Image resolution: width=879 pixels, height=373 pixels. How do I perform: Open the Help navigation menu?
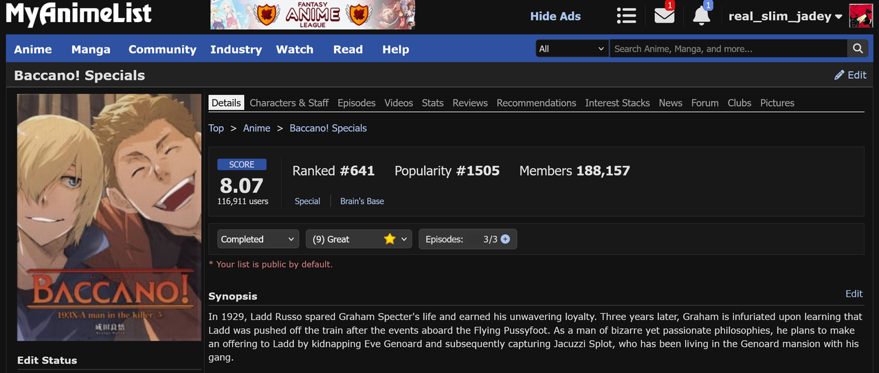click(396, 49)
